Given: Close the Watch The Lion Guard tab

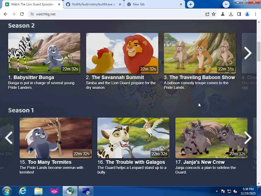Looking at the screenshot, I should click(x=59, y=4).
